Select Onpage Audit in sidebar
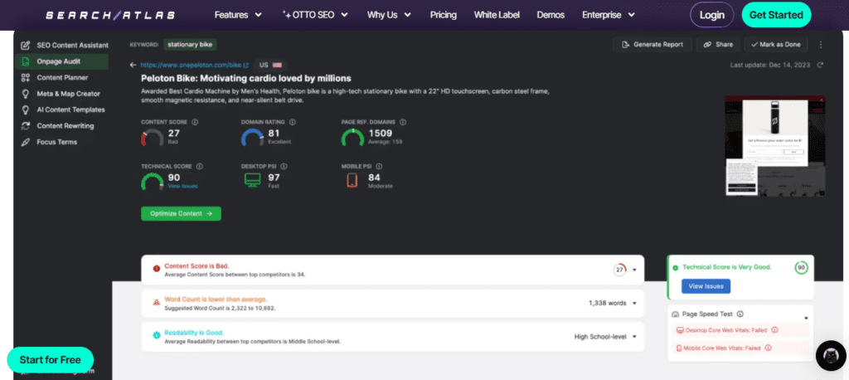849x380 pixels. 61,61
